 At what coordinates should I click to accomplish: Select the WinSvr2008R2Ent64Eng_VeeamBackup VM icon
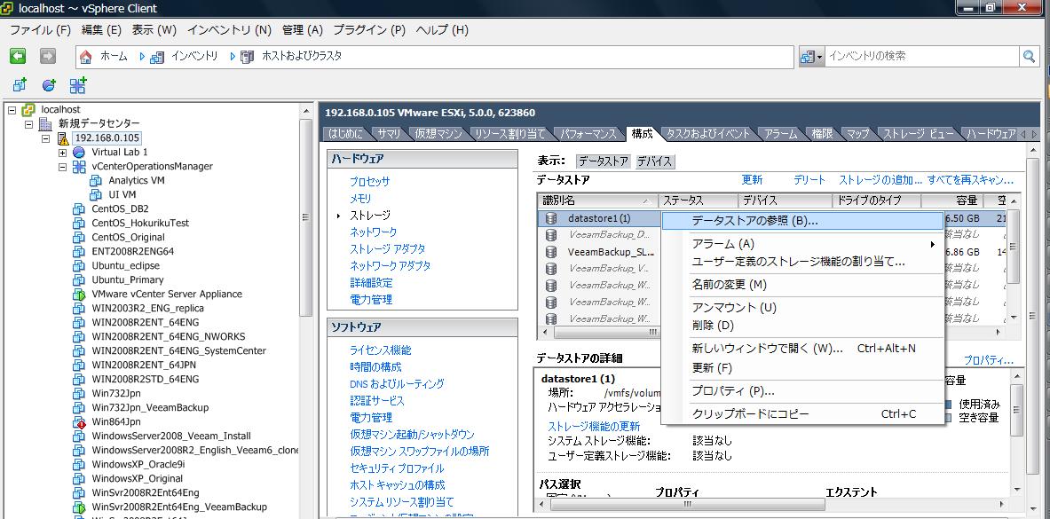79,507
